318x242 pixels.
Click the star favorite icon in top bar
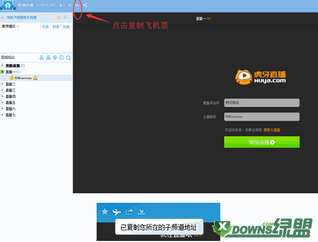point(70,5)
